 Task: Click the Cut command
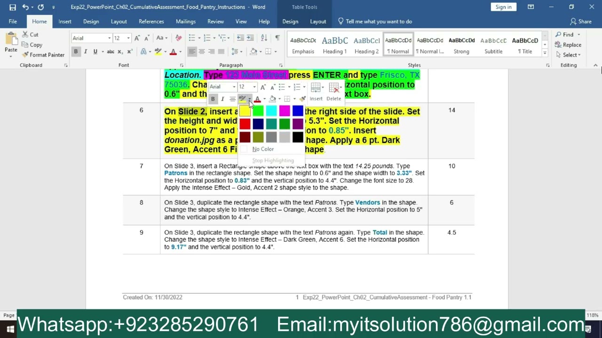pyautogui.click(x=30, y=35)
